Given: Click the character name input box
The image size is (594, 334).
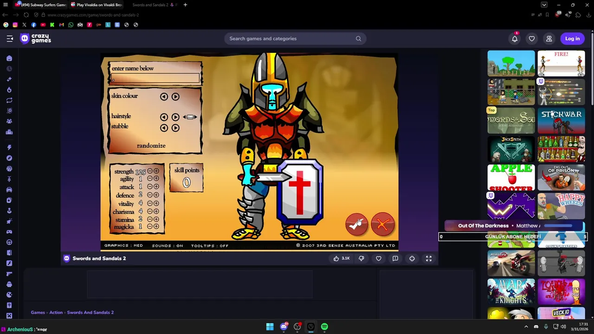Looking at the screenshot, I should tap(155, 78).
